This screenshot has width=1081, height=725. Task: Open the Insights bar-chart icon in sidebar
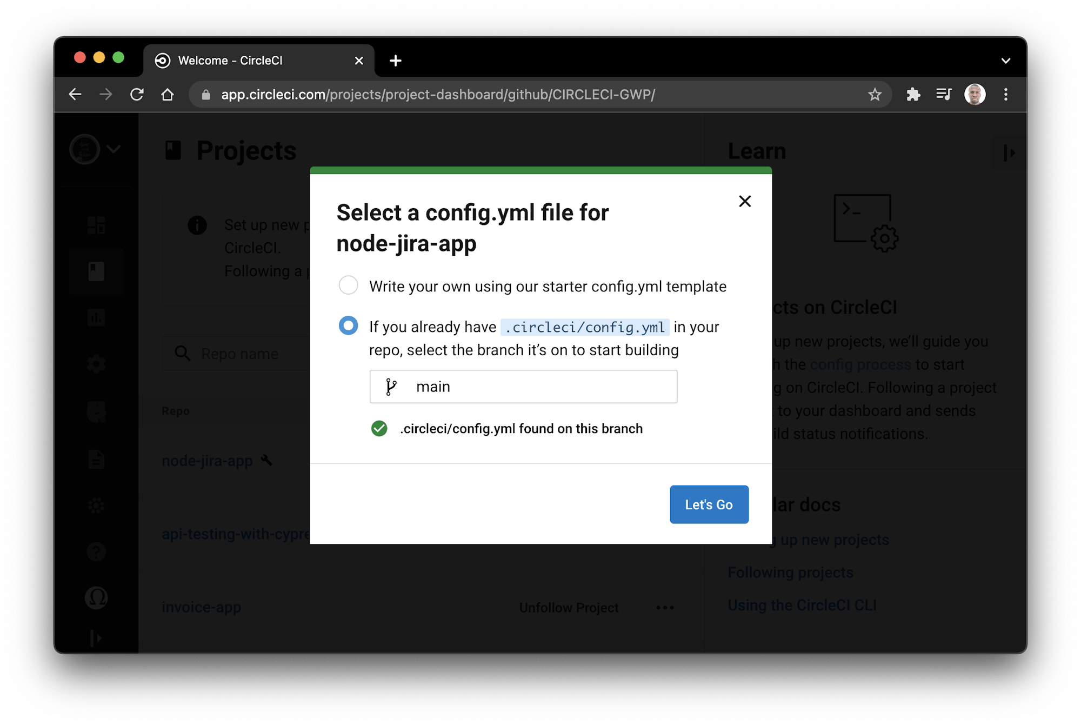[x=96, y=318]
